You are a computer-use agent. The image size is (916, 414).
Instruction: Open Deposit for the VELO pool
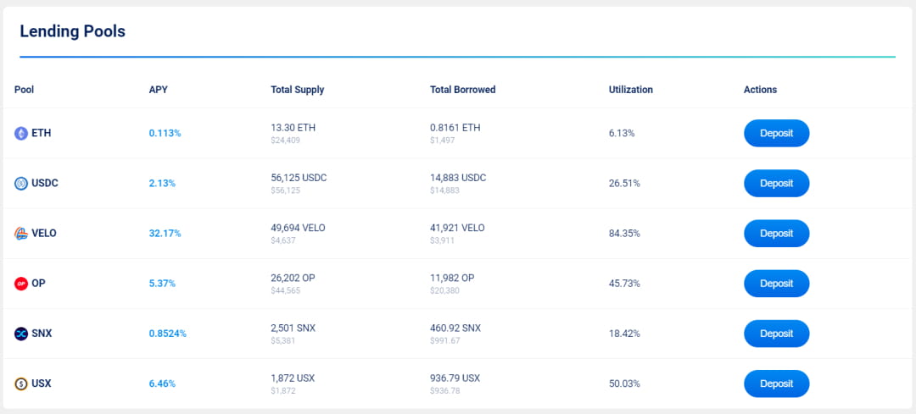click(x=776, y=233)
